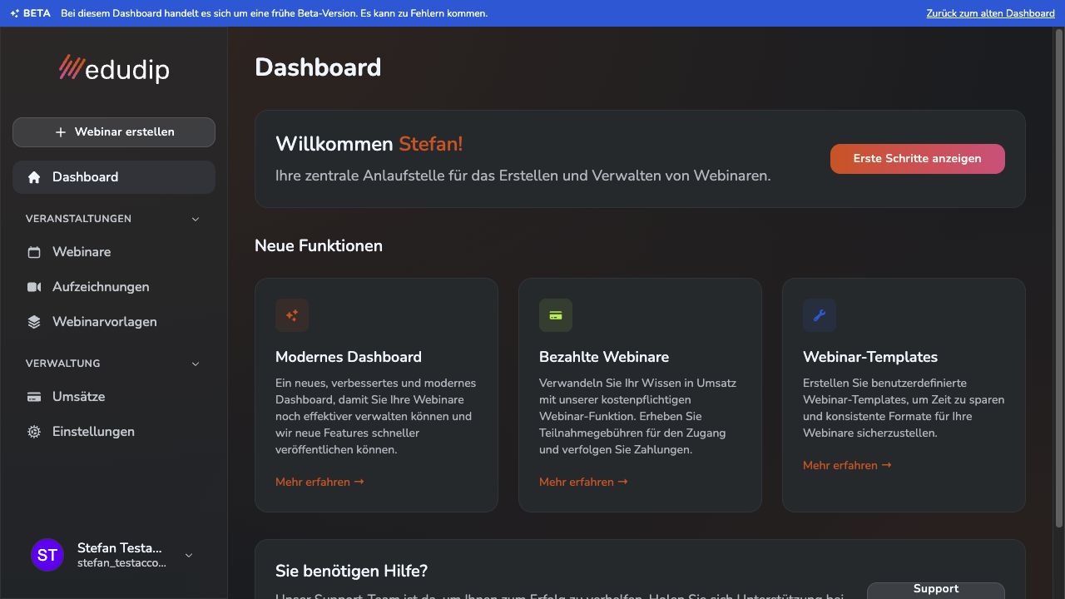Click the page vertical scrollbar
1065x599 pixels.
click(x=1059, y=279)
